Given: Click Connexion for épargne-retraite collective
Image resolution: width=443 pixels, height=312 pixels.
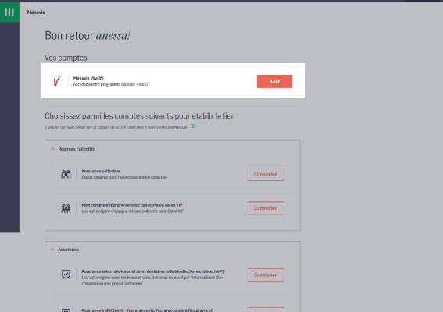Looking at the screenshot, I should [x=266, y=208].
